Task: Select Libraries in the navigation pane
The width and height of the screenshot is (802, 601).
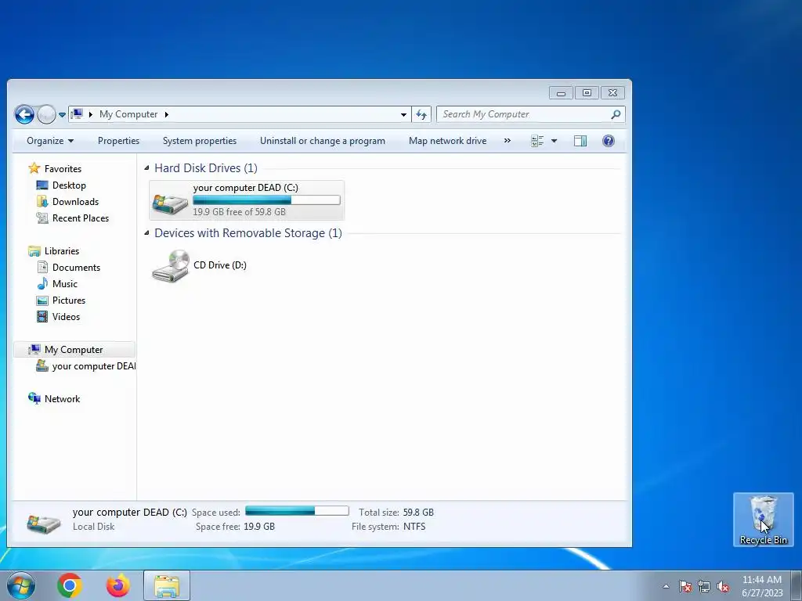Action: (x=62, y=251)
